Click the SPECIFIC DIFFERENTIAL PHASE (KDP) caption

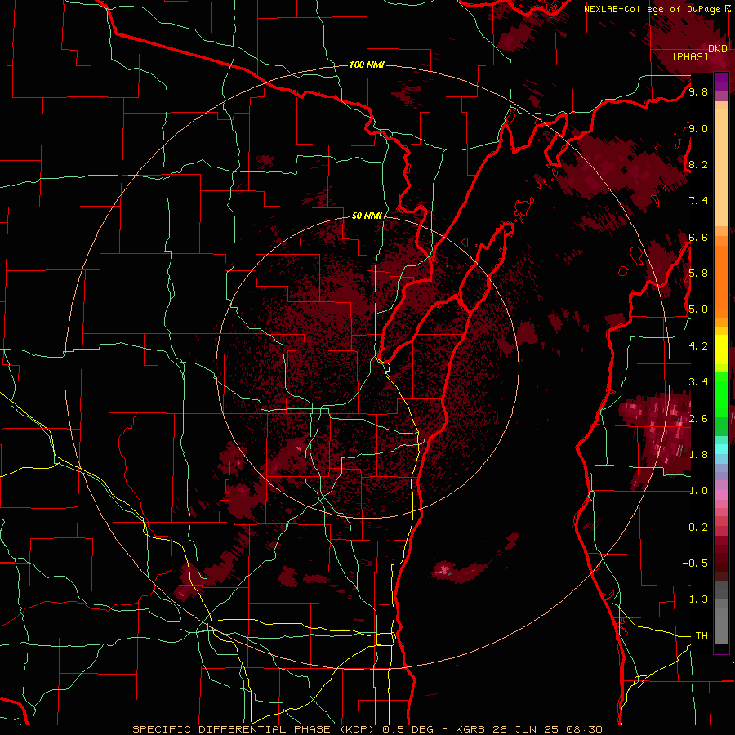(x=255, y=729)
